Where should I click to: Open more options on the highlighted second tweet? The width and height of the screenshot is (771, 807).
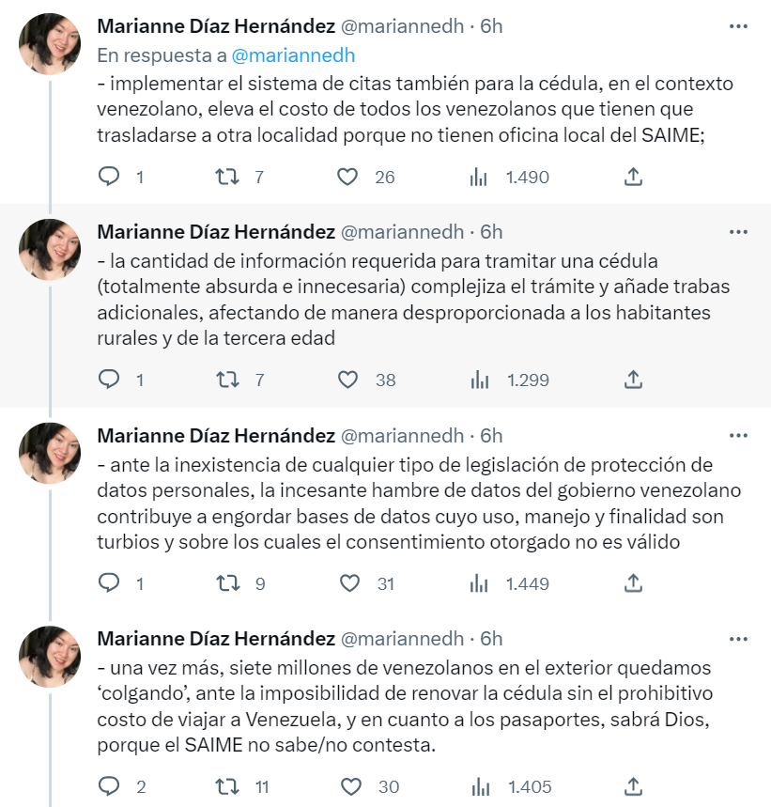click(738, 232)
